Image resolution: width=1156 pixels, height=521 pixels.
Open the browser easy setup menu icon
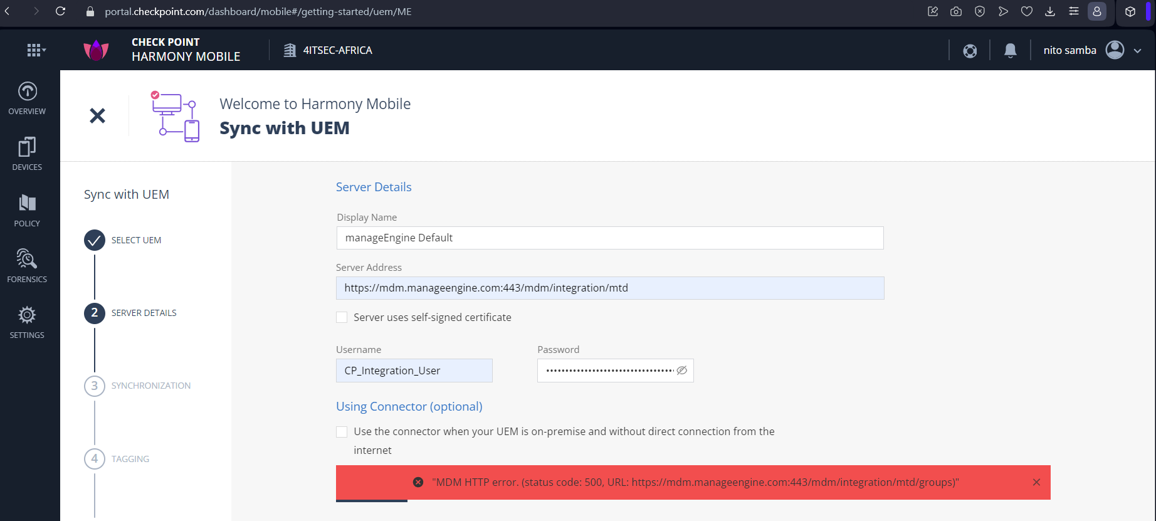(1074, 11)
